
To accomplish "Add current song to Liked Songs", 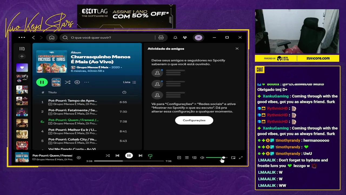I will 79,157.
